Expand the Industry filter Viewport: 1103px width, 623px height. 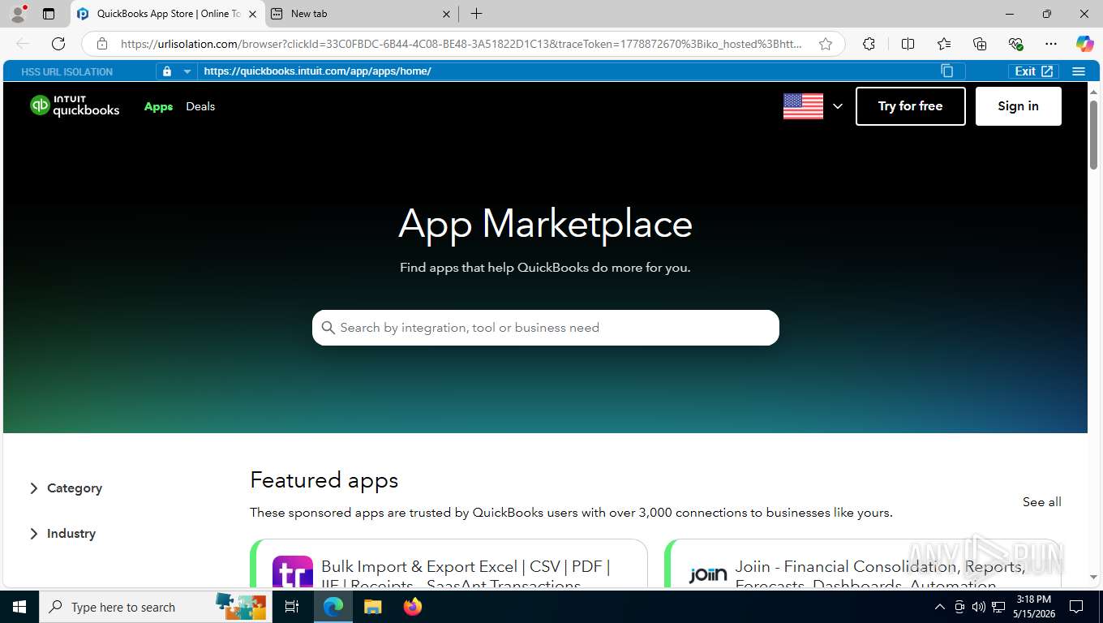[x=63, y=534]
